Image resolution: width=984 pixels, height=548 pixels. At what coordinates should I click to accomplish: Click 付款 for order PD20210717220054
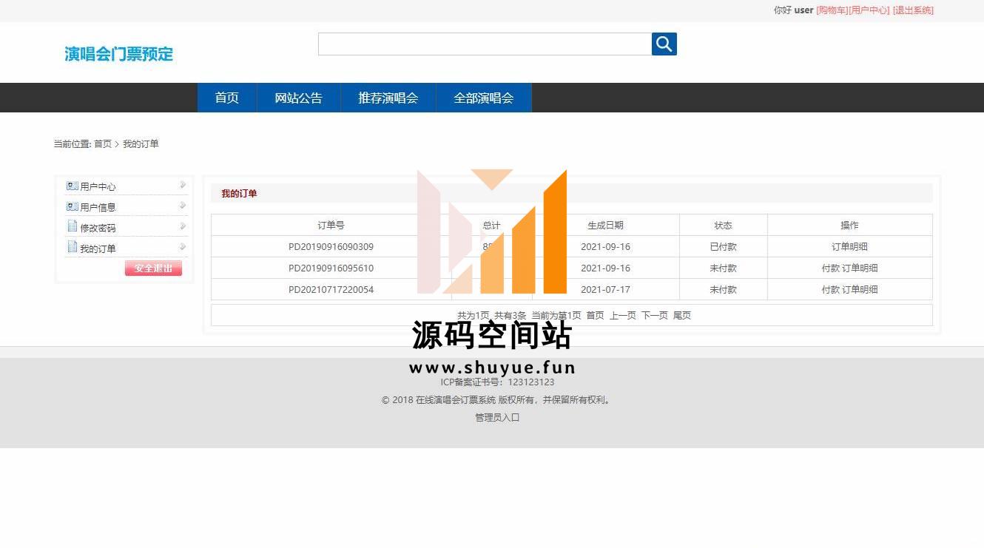point(831,290)
